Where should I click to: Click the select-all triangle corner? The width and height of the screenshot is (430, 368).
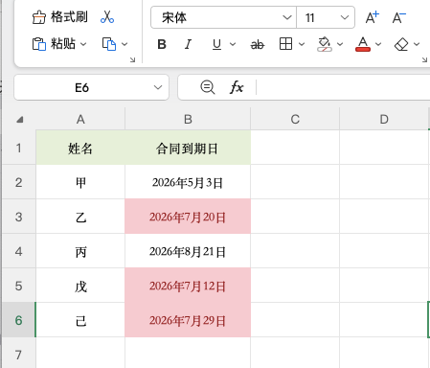(19, 120)
